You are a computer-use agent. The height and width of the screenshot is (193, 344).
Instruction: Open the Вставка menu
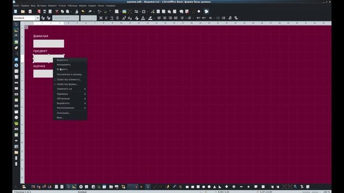click(x=42, y=6)
